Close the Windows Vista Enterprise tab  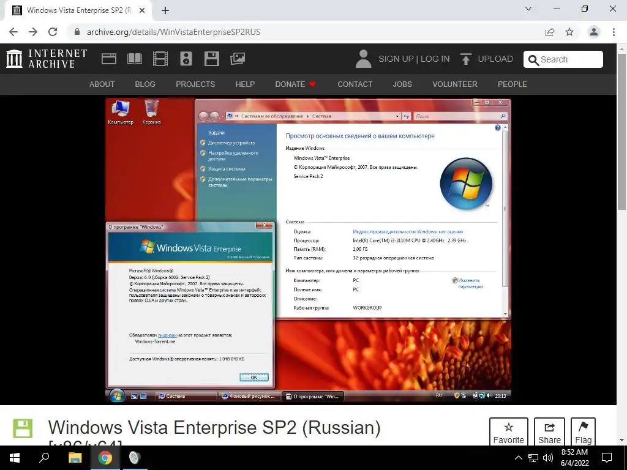[x=142, y=10]
